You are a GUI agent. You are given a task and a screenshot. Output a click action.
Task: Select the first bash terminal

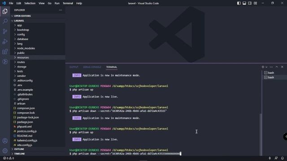pyautogui.click(x=274, y=72)
